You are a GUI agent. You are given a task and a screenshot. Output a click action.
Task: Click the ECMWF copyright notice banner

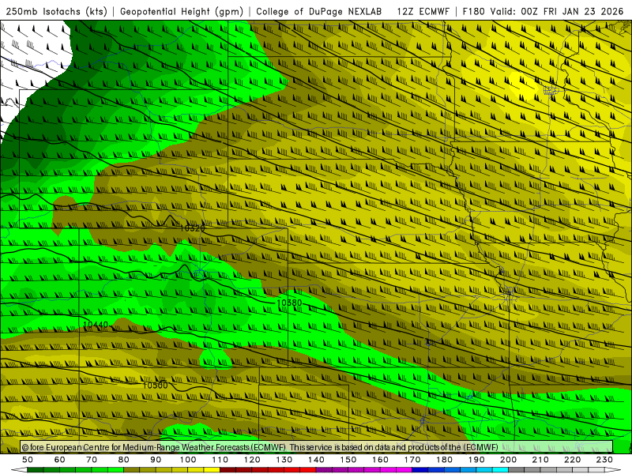(x=317, y=447)
